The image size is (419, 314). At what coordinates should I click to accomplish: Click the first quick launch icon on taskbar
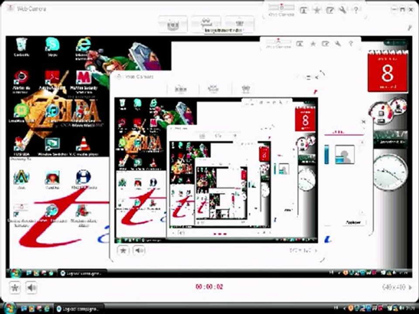click(x=24, y=309)
